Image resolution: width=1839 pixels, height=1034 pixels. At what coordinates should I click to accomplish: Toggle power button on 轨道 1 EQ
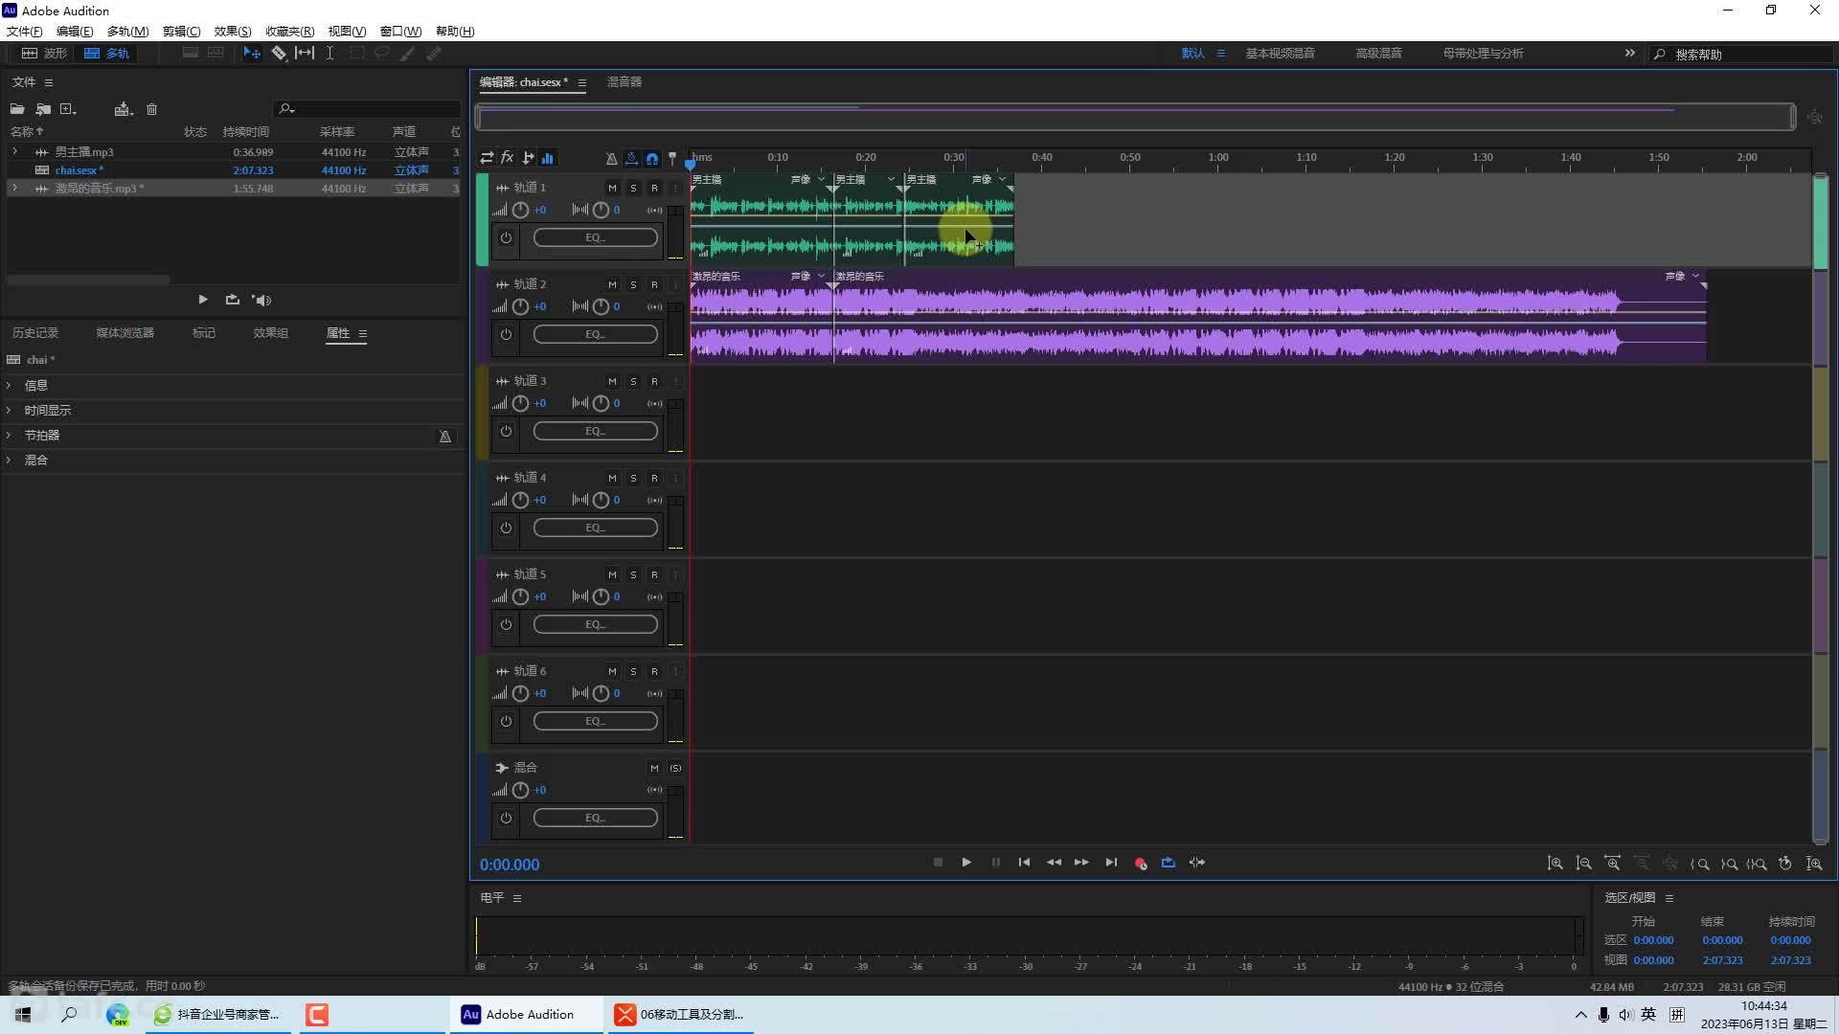pos(506,237)
